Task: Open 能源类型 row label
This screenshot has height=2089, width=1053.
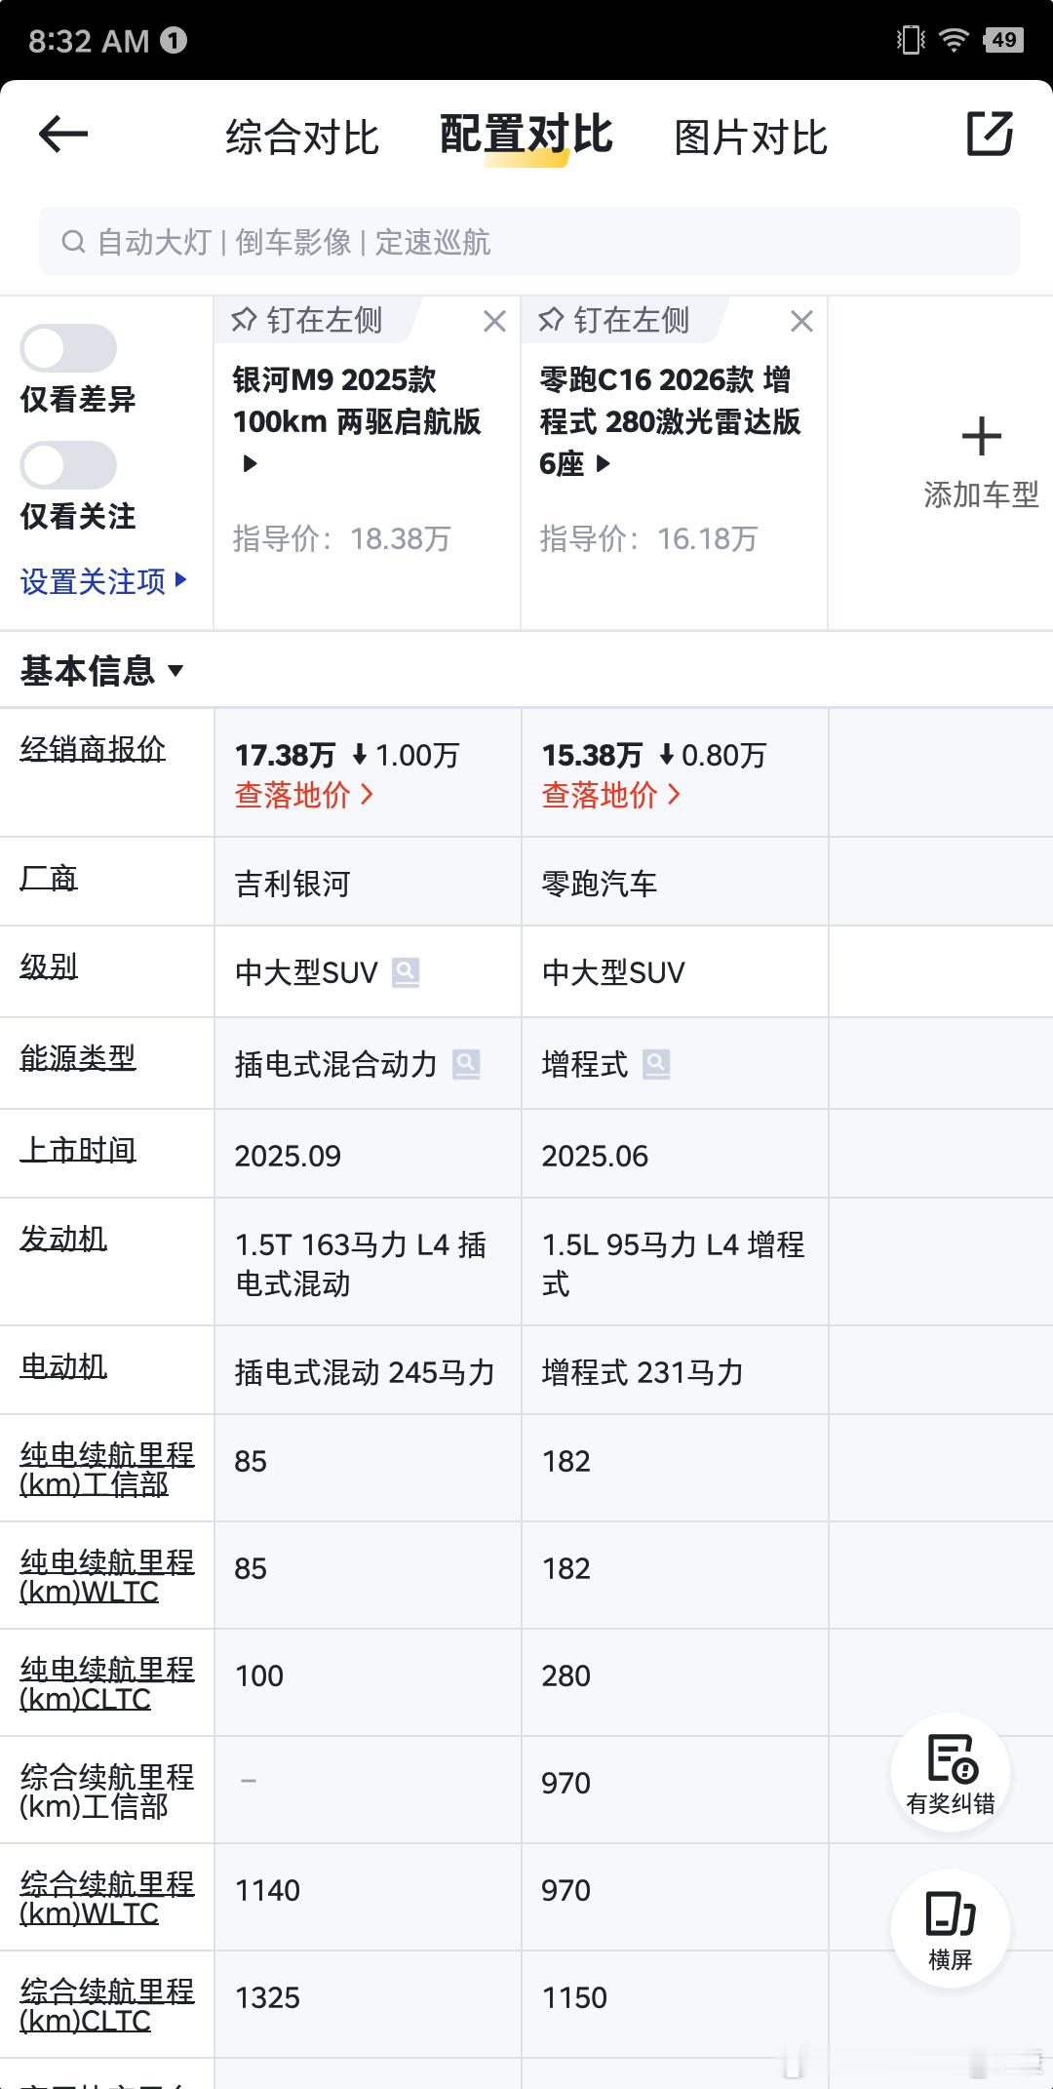Action: click(78, 1057)
